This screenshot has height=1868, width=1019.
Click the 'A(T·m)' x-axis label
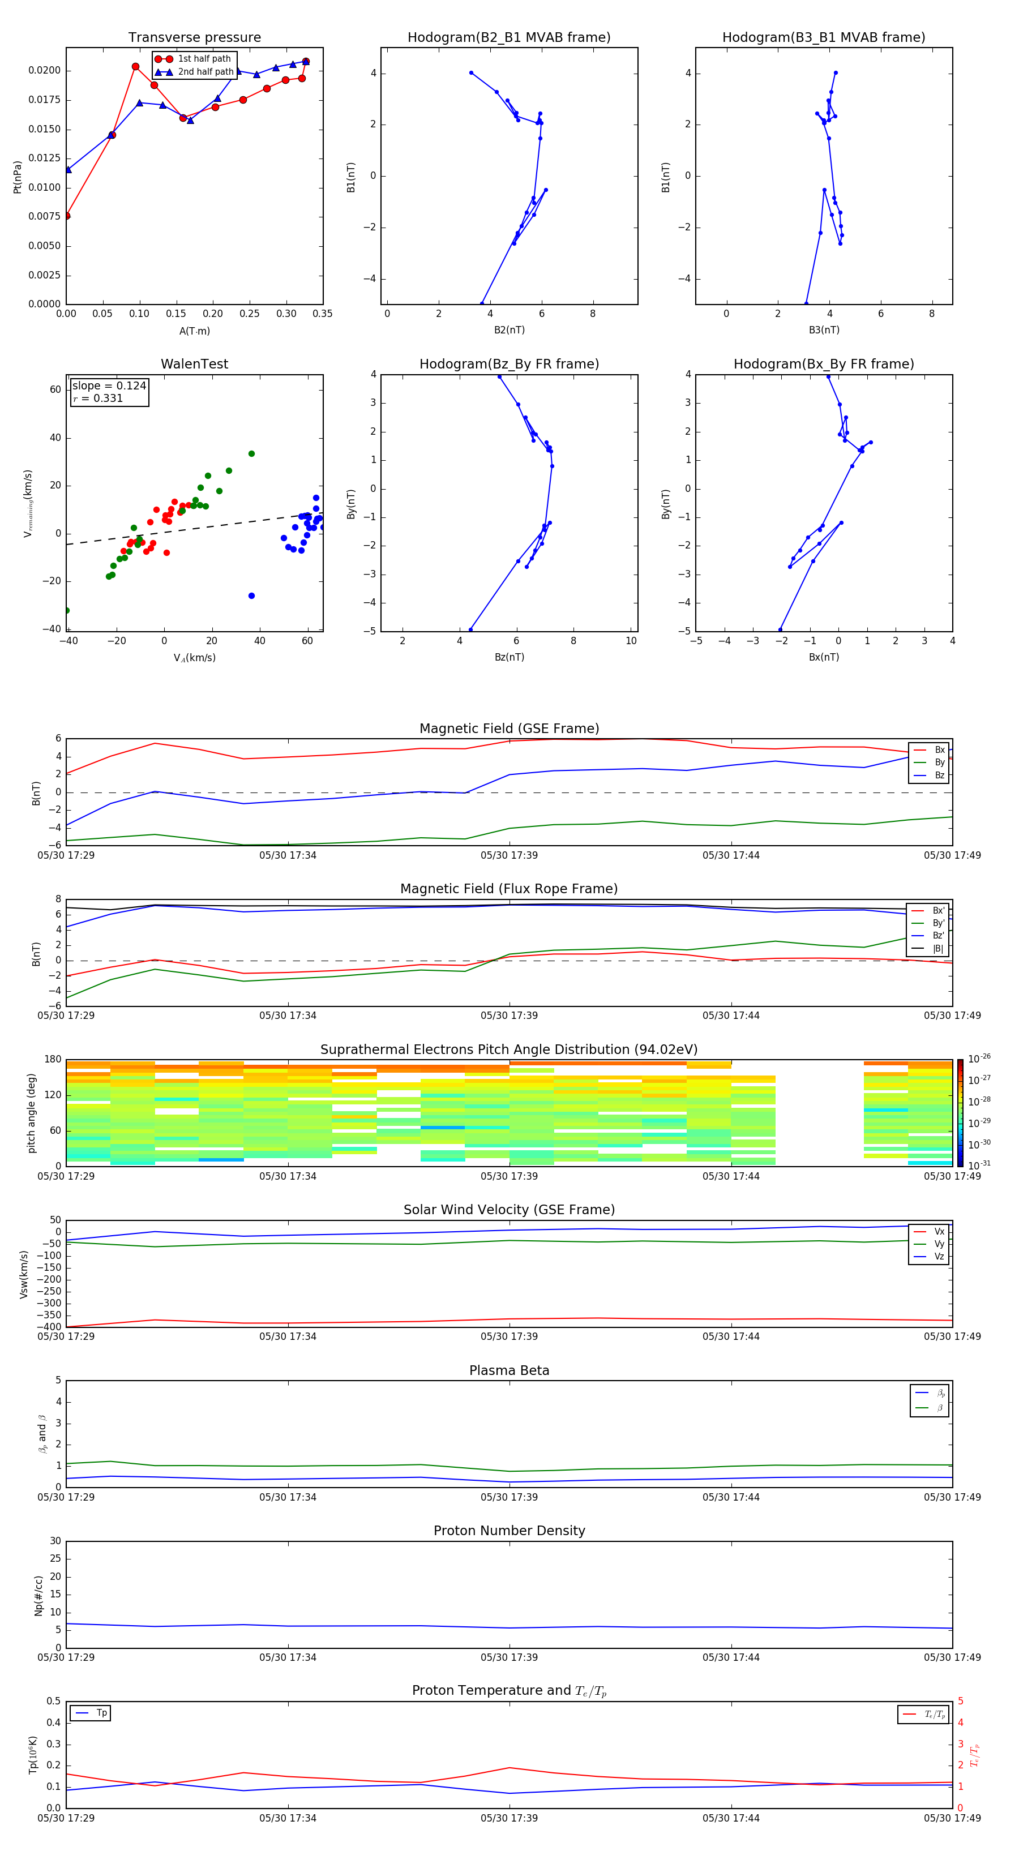[x=194, y=331]
